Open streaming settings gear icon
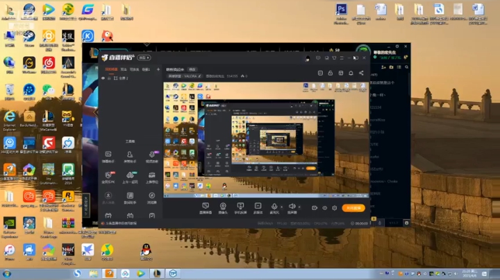 pyautogui.click(x=335, y=208)
